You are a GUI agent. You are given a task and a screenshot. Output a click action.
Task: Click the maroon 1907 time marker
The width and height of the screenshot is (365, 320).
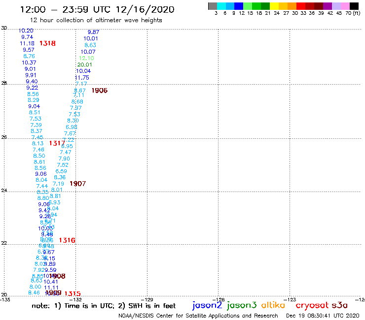(78, 184)
